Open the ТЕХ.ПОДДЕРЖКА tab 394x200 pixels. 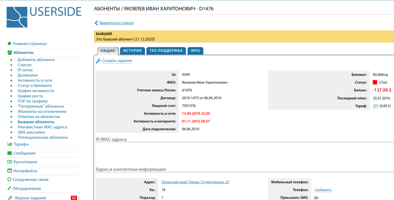(166, 51)
